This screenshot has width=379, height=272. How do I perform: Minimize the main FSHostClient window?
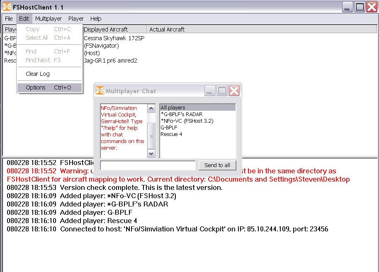(x=348, y=7)
